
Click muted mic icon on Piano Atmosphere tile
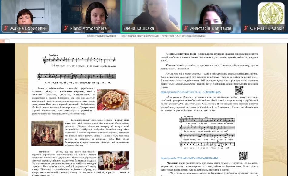tap(65, 28)
